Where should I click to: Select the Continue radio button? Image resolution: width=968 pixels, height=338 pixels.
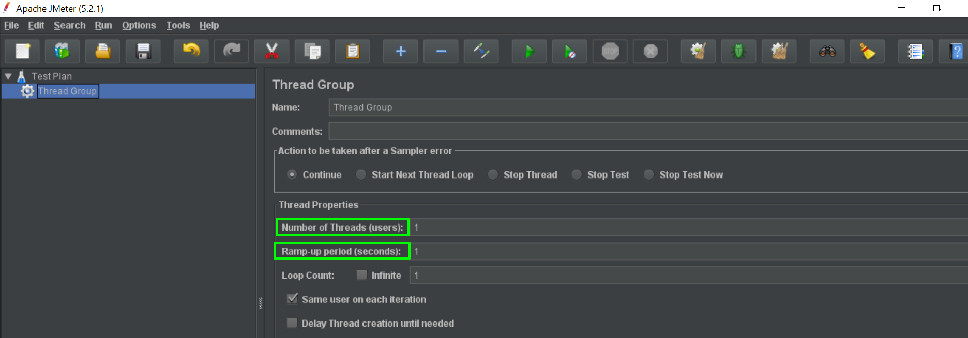click(292, 174)
